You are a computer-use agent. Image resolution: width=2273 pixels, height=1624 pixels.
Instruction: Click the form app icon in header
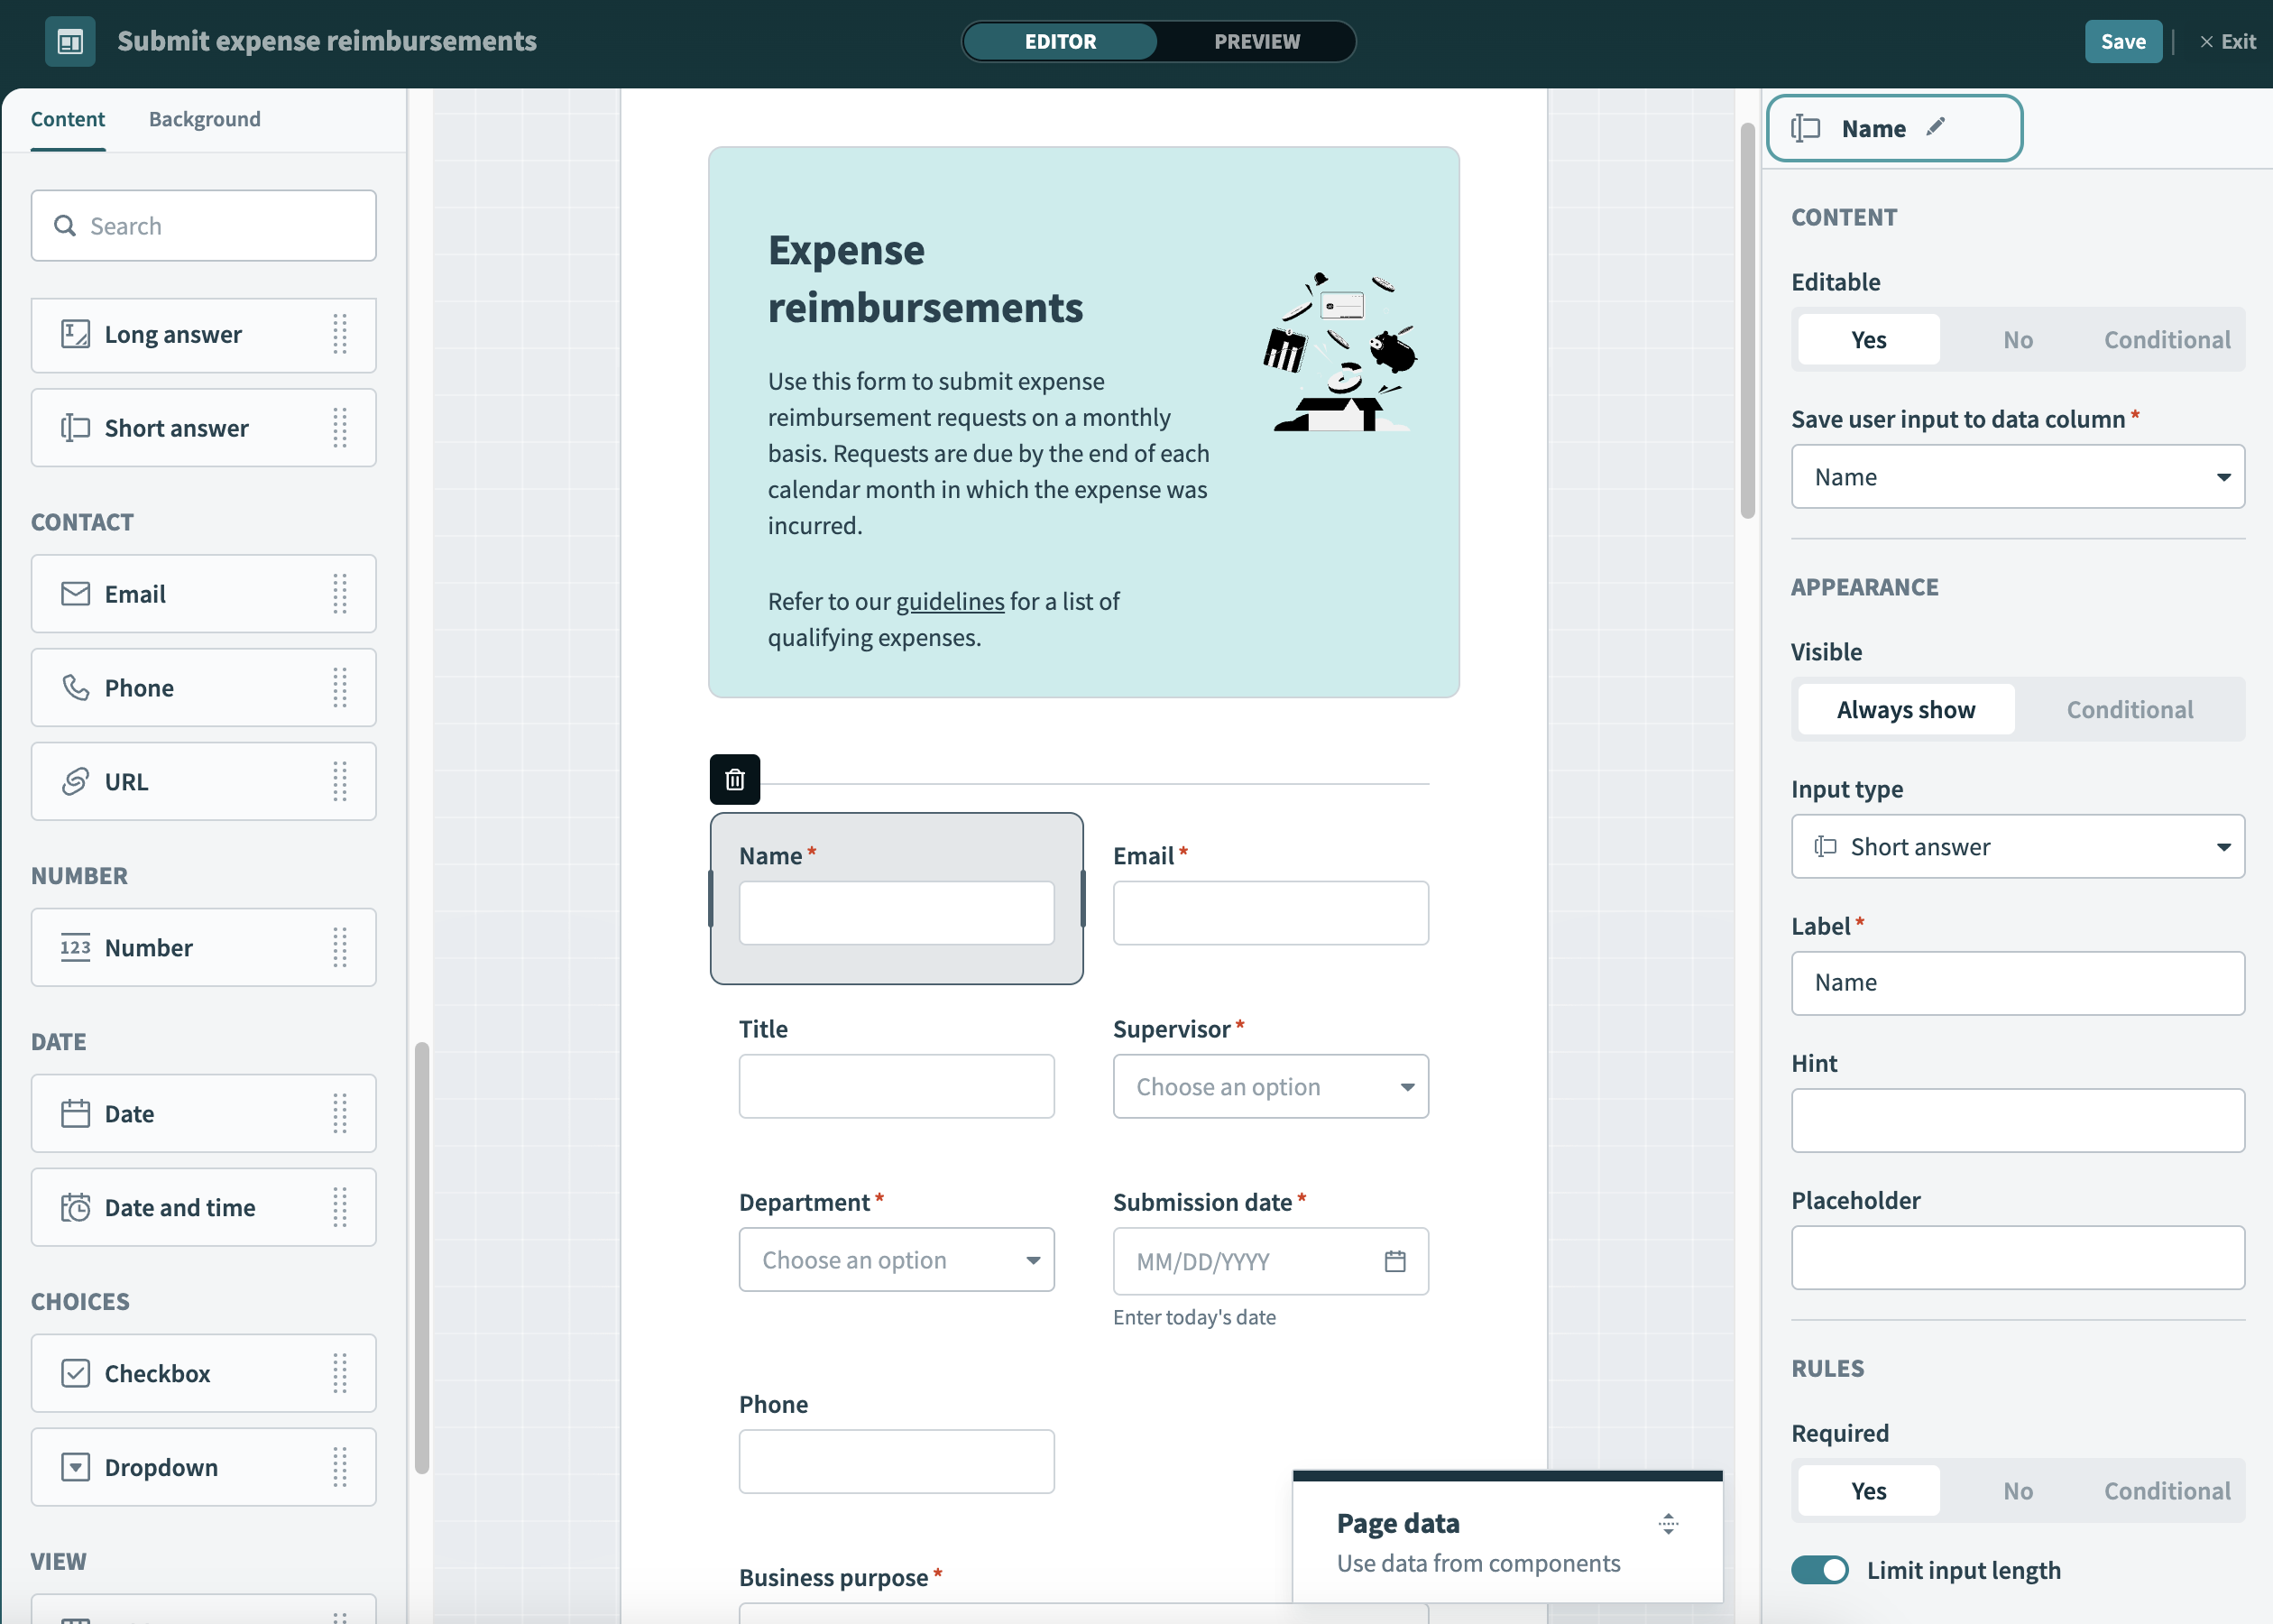[x=70, y=41]
